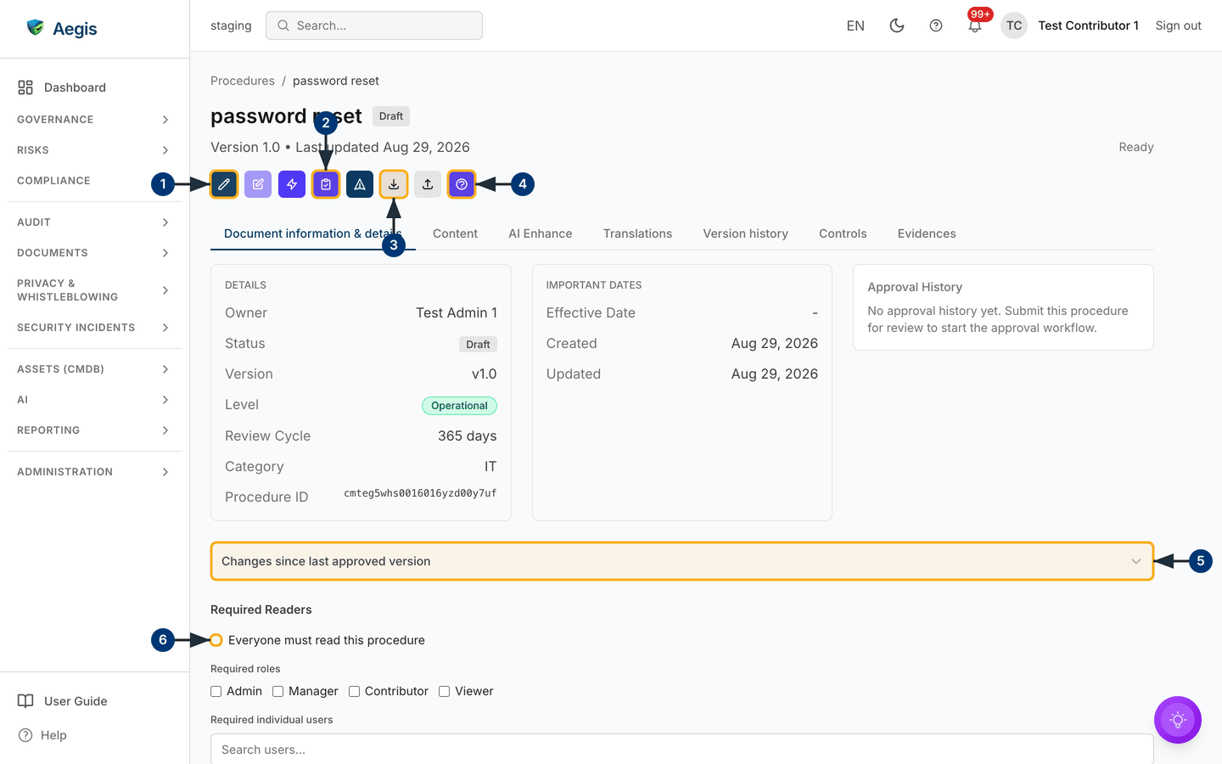This screenshot has width=1222, height=764.
Task: Expand the AUDIT sidebar section
Action: [x=93, y=222]
